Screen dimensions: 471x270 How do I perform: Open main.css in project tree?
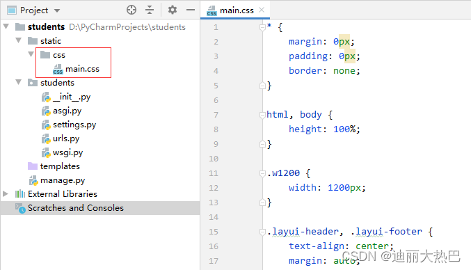pyautogui.click(x=82, y=69)
